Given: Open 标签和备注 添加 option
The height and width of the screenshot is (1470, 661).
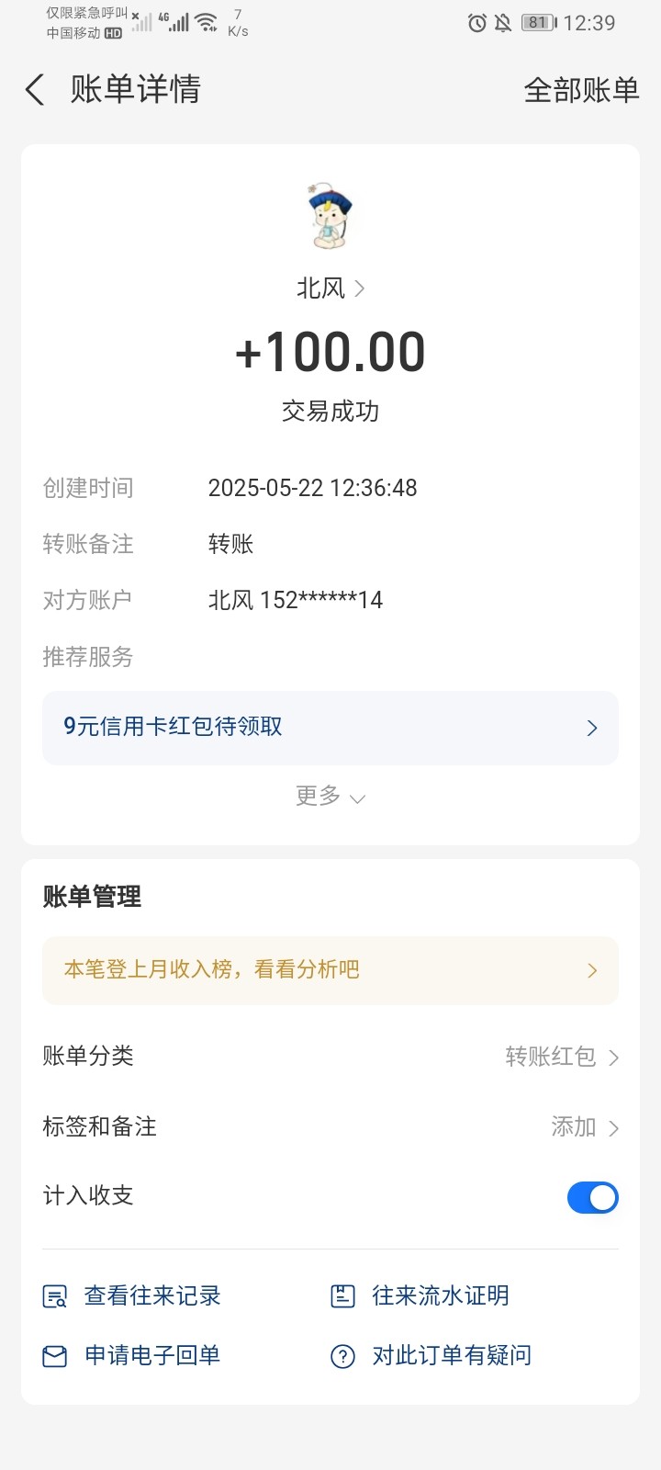Looking at the screenshot, I should pos(584,1127).
